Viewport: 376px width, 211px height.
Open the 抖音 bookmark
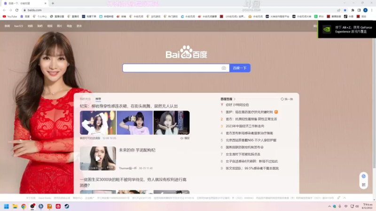349,16
